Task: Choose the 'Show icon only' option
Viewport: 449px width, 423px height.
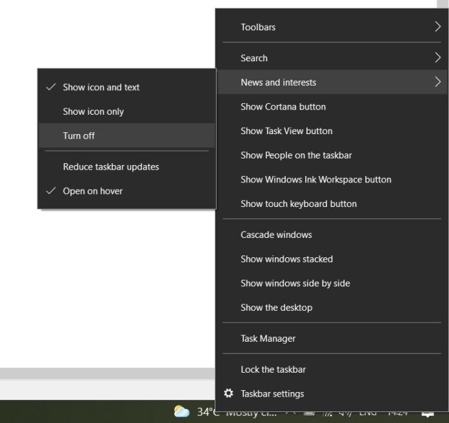Action: (x=93, y=112)
